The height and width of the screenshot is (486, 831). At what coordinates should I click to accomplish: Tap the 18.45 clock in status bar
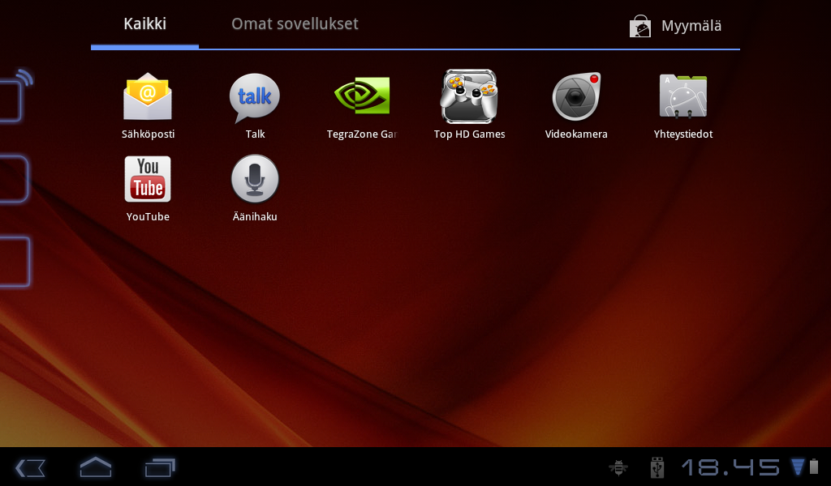pyautogui.click(x=731, y=467)
